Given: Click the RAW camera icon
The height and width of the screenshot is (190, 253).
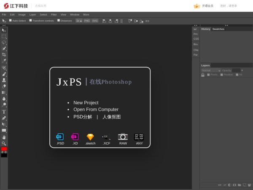Looking at the screenshot, I should tap(123, 137).
